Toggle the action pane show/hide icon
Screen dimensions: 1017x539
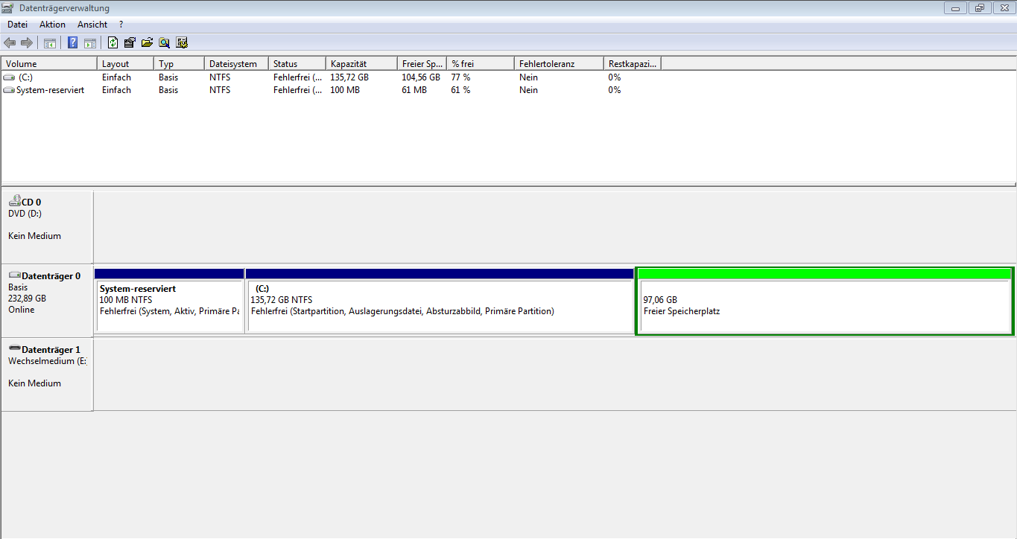[90, 42]
